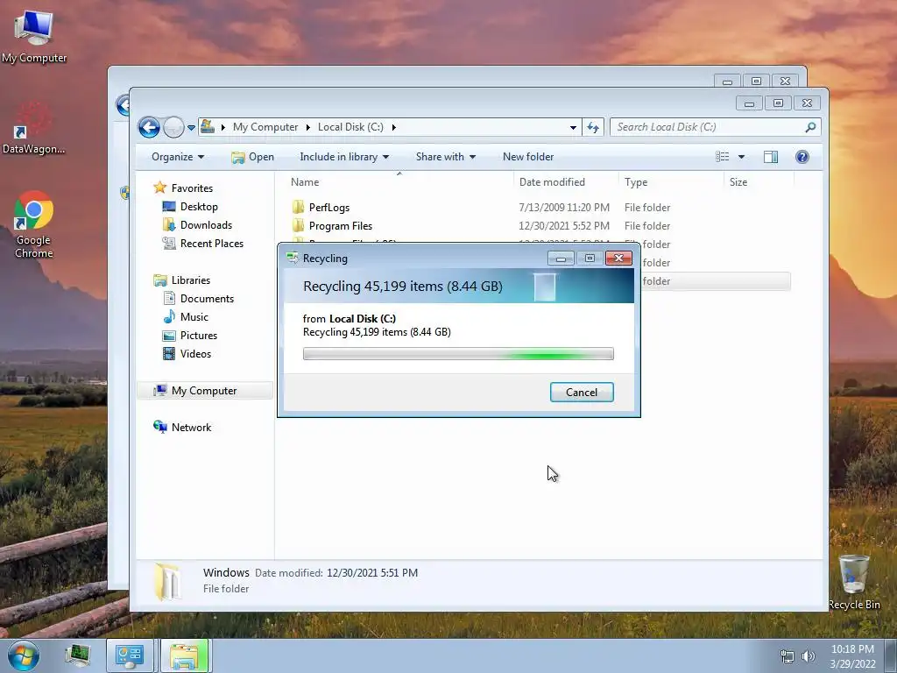This screenshot has width=897, height=673.
Task: Select Libraries in the navigation pane
Action: [x=190, y=280]
